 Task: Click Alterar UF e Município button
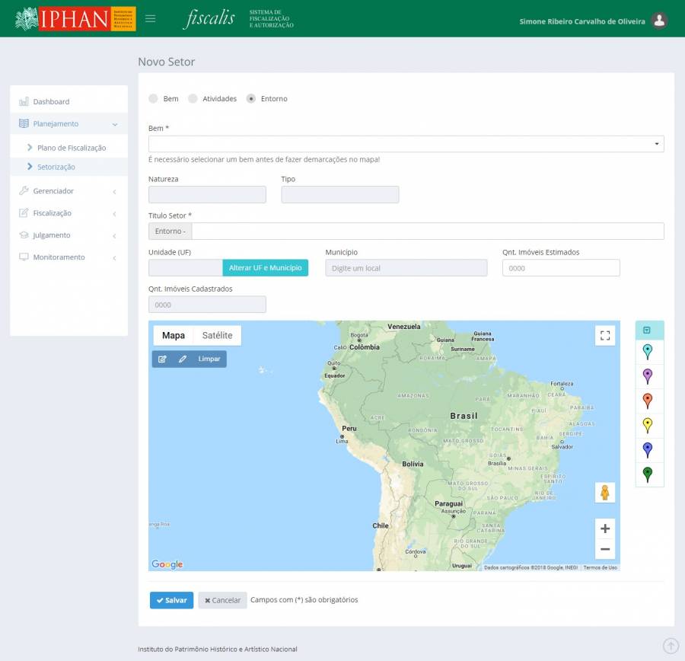click(x=265, y=268)
